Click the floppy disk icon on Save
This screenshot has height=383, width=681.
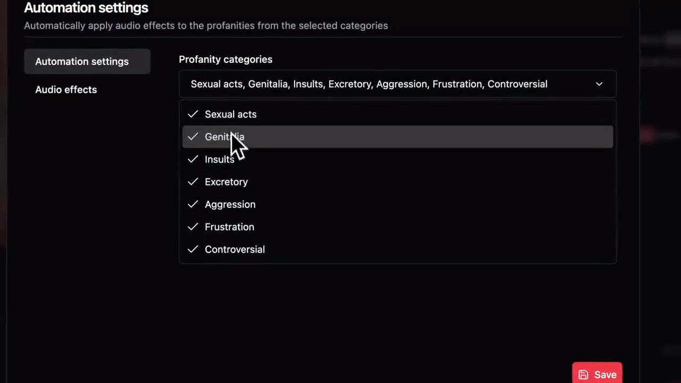click(584, 375)
